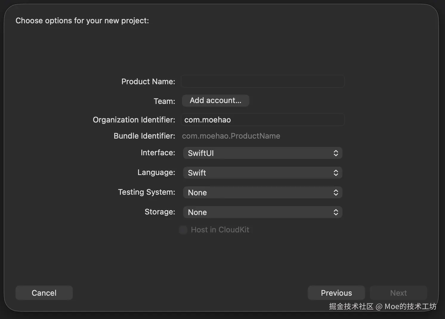Viewport: 445px width, 319px height.
Task: Go back with the Previous button
Action: click(336, 293)
